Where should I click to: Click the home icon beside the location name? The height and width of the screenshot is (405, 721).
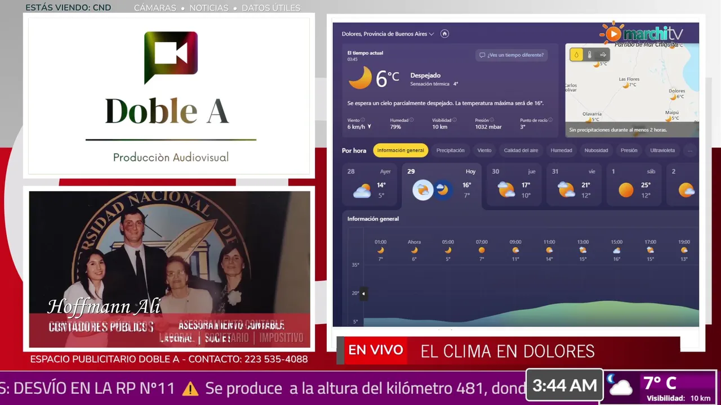click(x=444, y=34)
